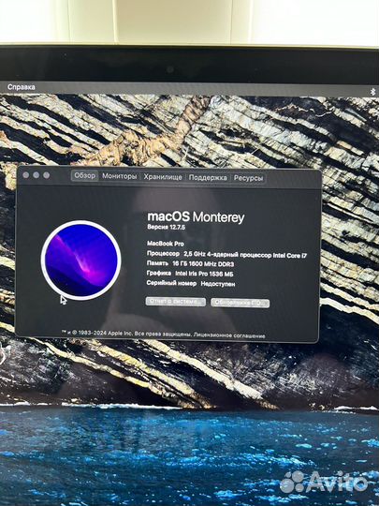Click the Процессор label

[163, 254]
